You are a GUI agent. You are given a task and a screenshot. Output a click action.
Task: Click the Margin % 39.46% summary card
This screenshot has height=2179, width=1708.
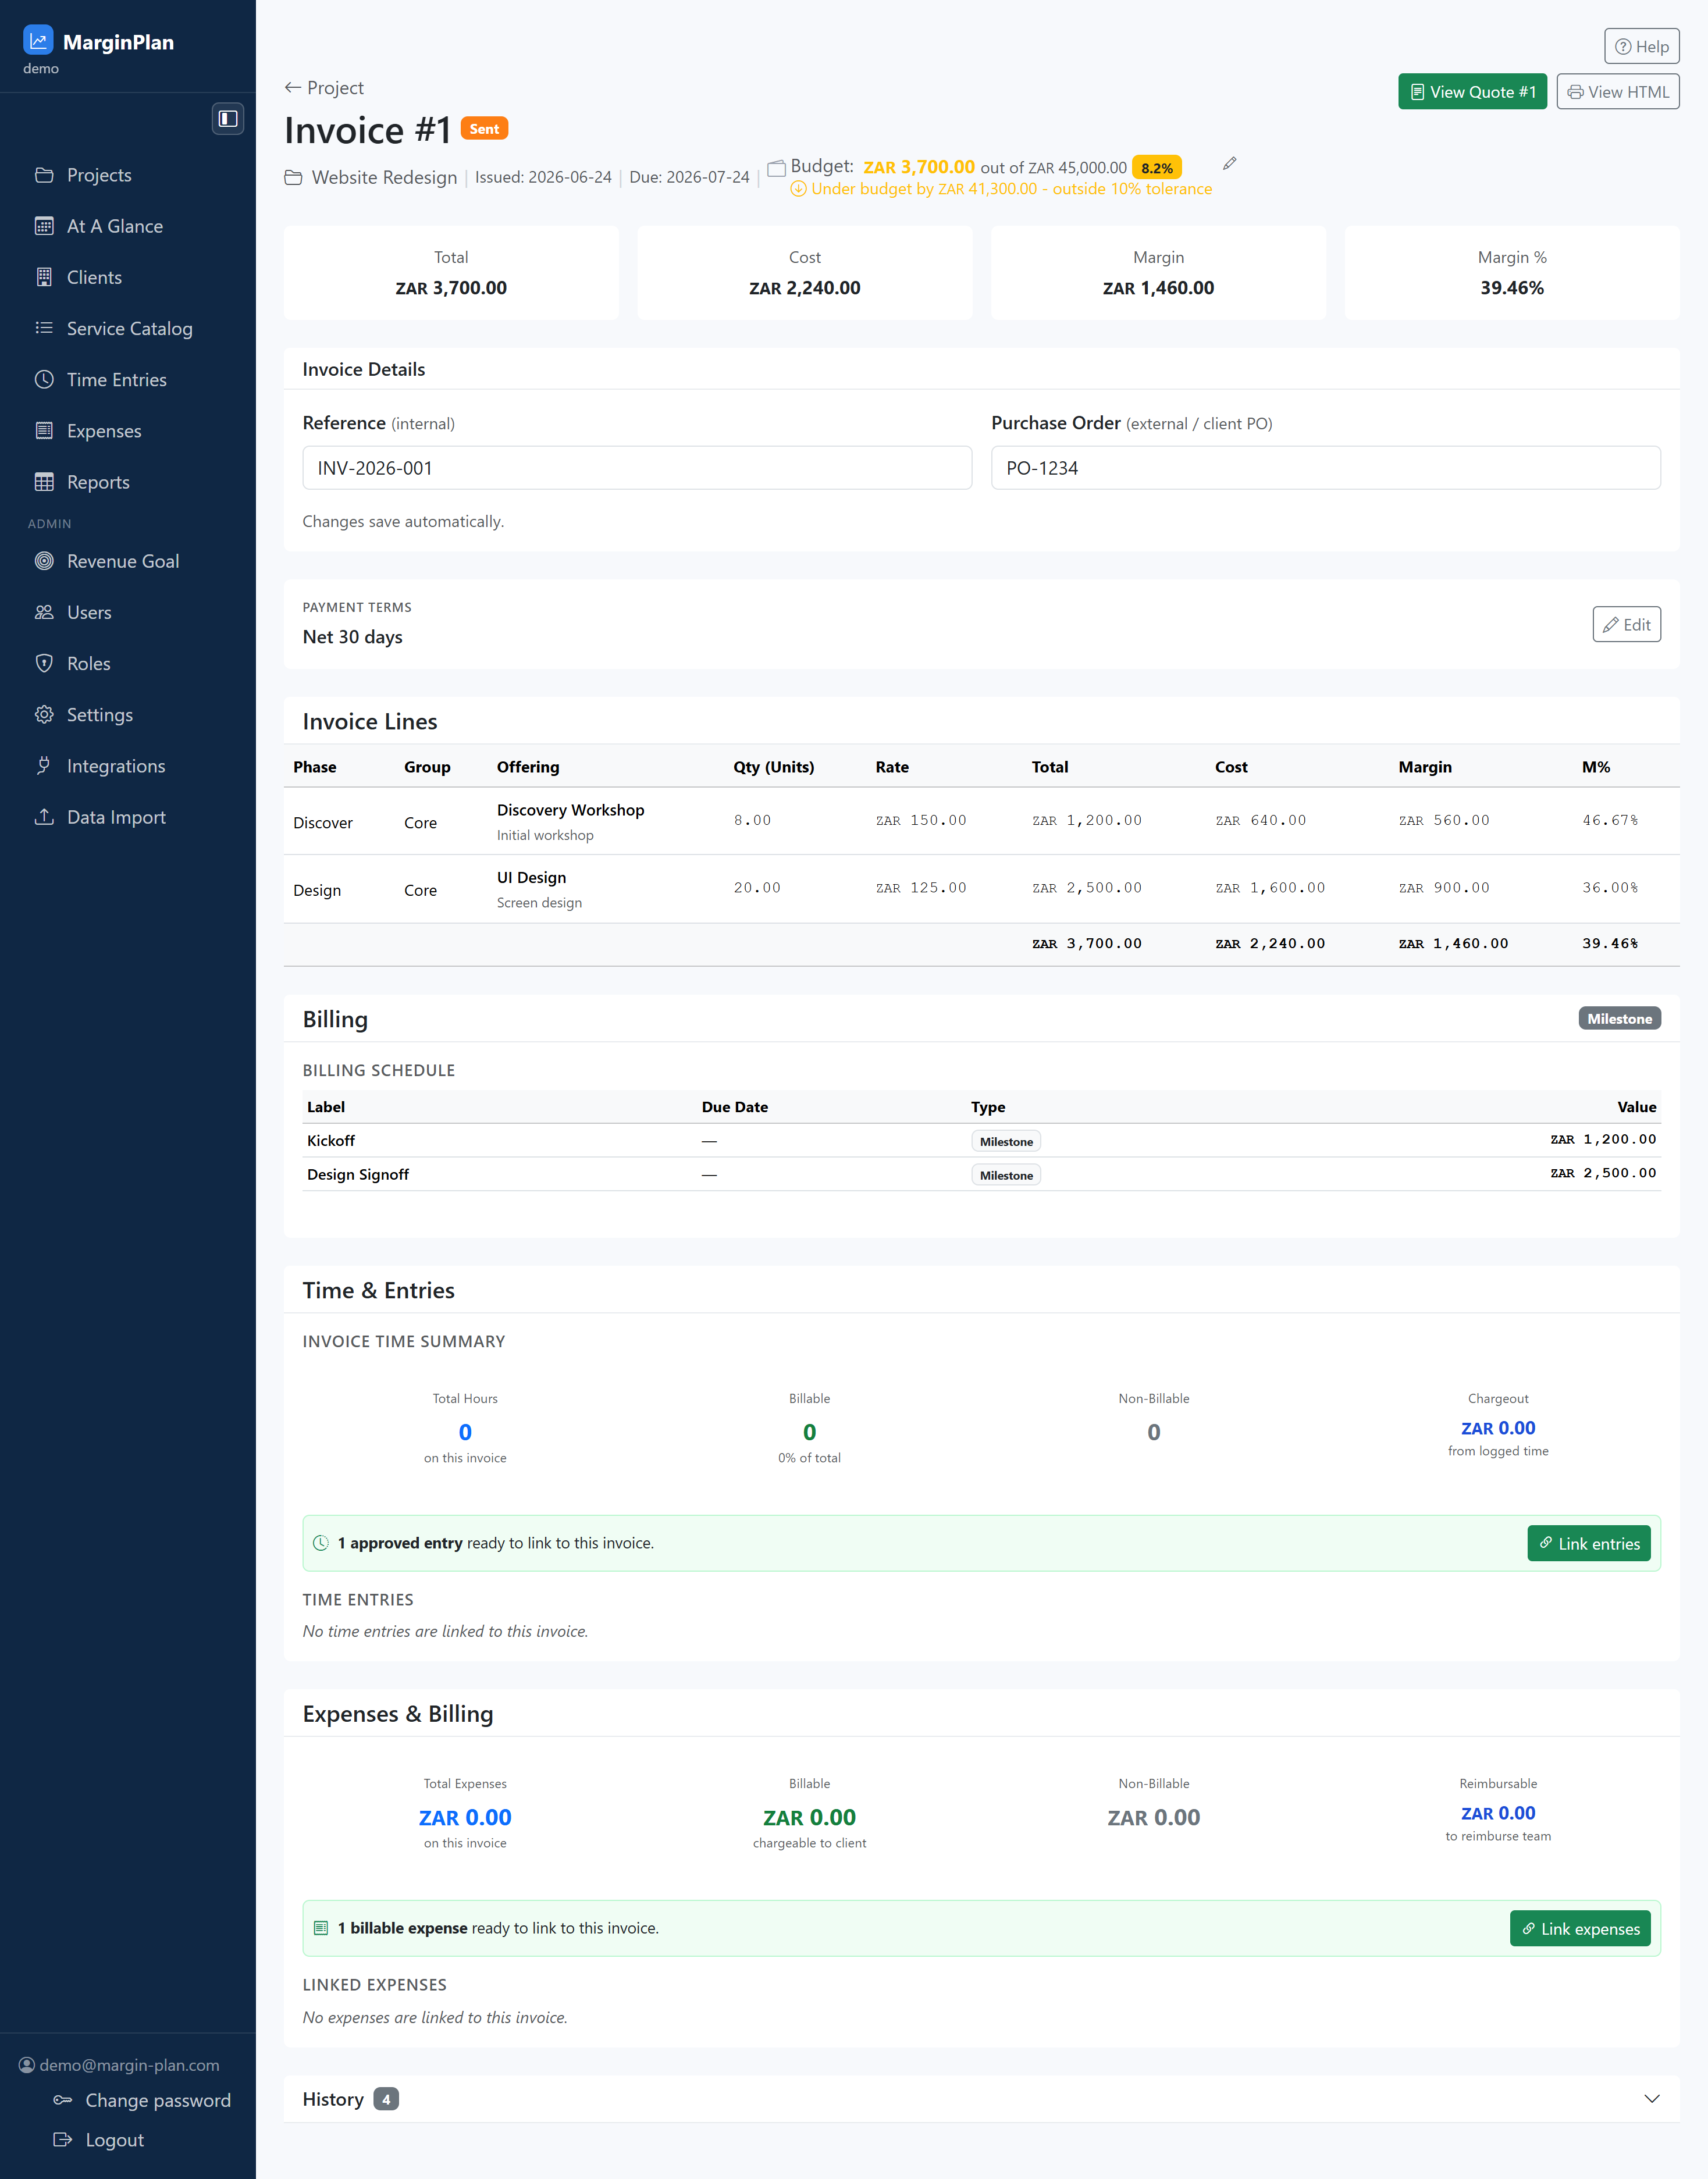coord(1512,273)
